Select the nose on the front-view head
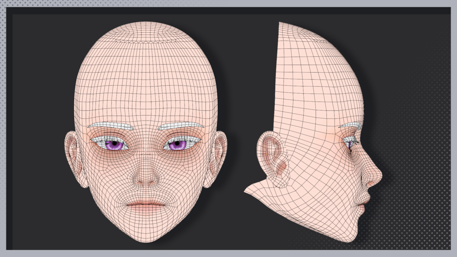The width and height of the screenshot is (457, 257). coord(146,174)
